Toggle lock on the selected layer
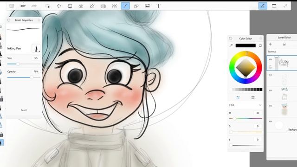The width and height of the screenshot is (297, 167). pyautogui.click(x=270, y=67)
